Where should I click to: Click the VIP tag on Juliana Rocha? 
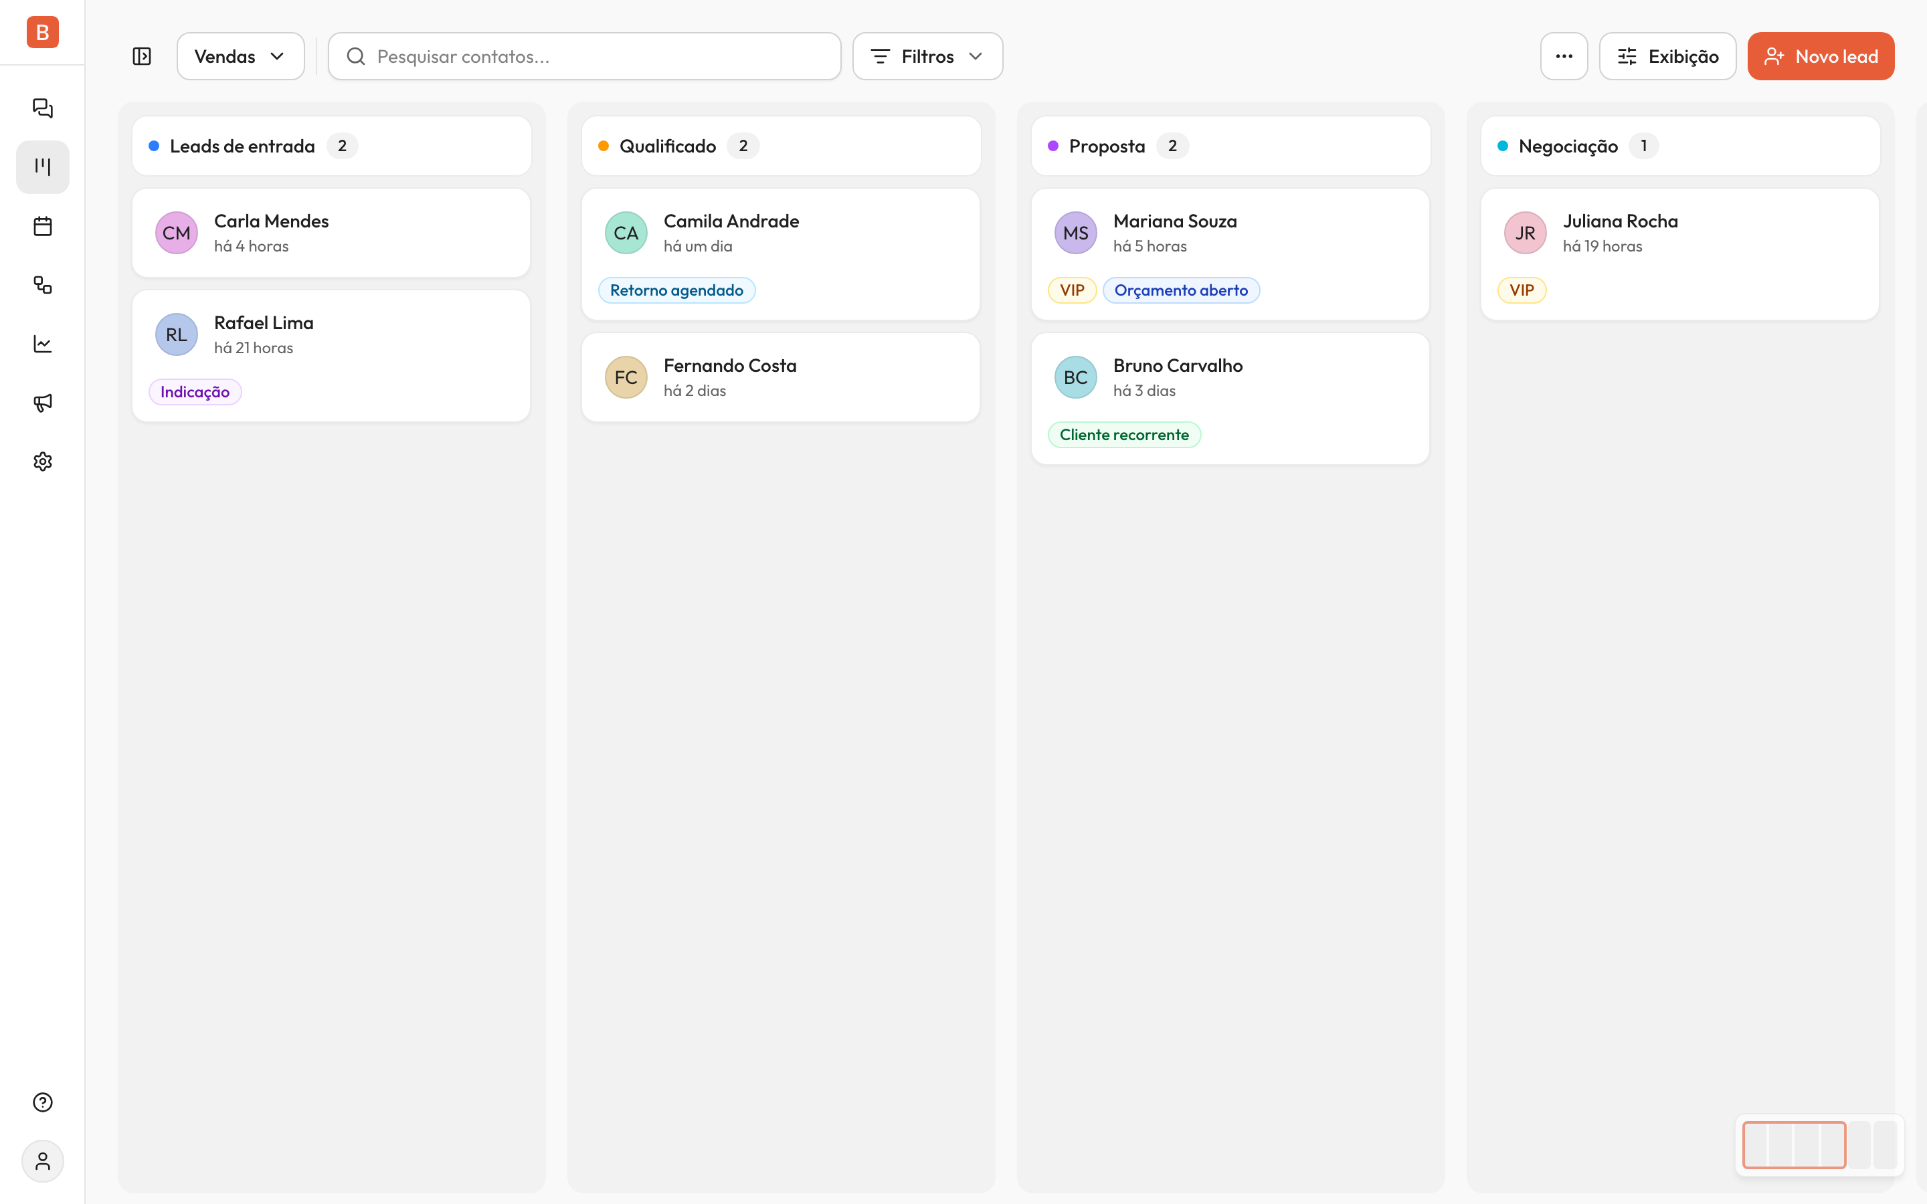1522,290
